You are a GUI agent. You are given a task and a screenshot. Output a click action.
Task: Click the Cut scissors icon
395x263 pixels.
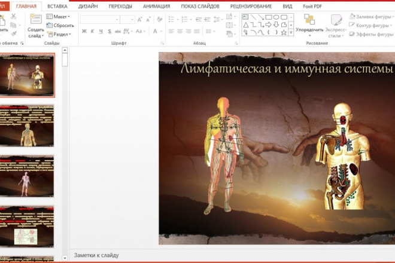(x=13, y=16)
